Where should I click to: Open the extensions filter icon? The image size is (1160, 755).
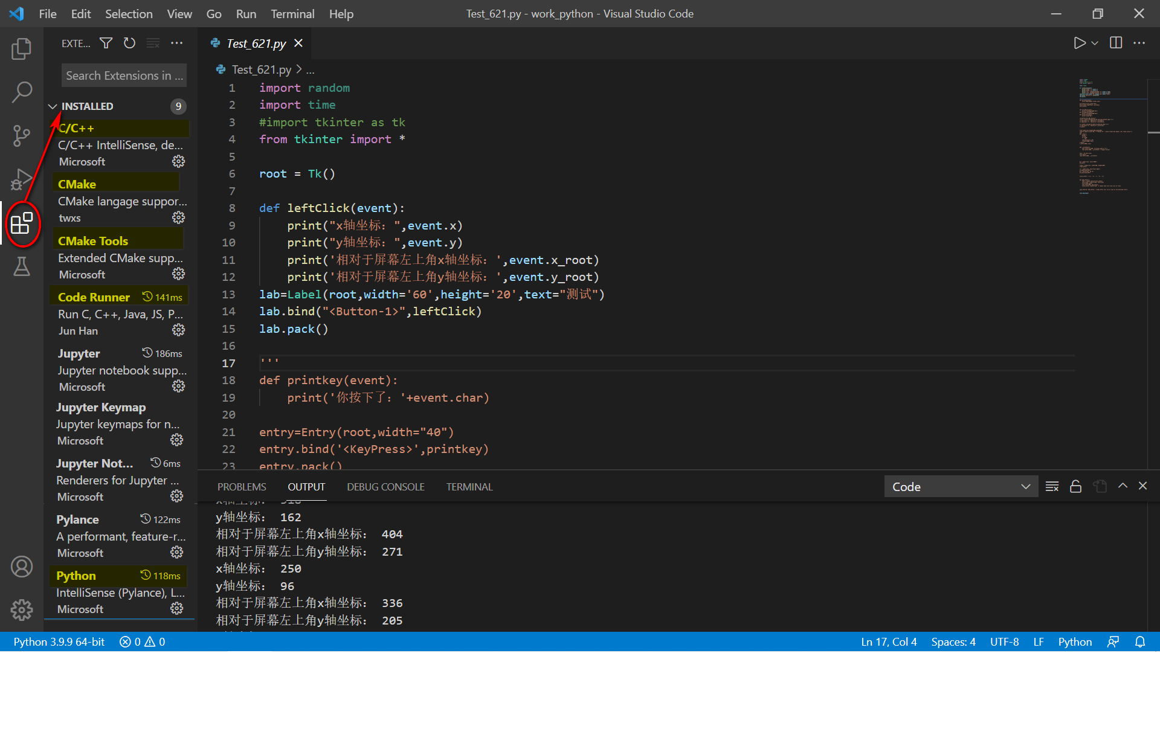(x=106, y=43)
